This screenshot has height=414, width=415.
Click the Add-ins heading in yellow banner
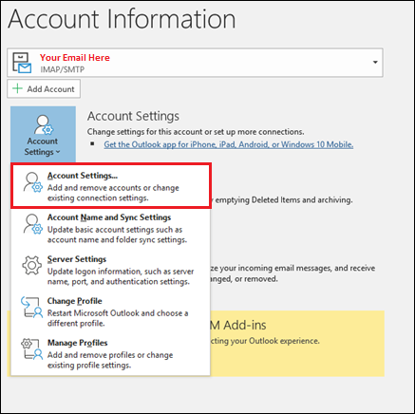pyautogui.click(x=238, y=326)
